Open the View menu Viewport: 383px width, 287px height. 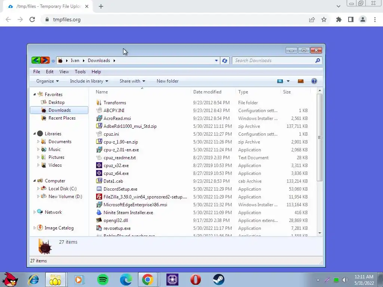(x=64, y=72)
